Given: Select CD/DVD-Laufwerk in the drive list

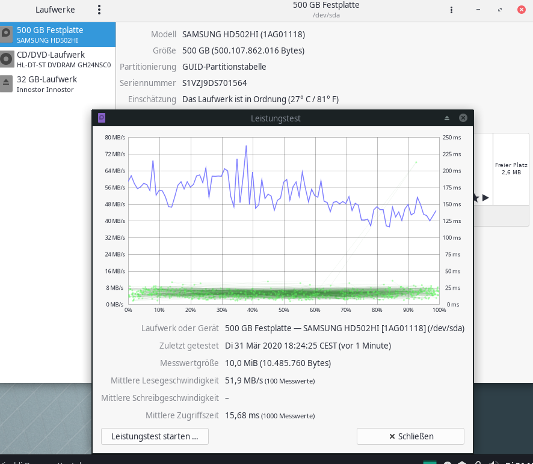Looking at the screenshot, I should (57, 60).
